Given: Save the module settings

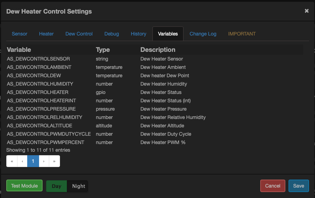Looking at the screenshot, I should (x=299, y=186).
